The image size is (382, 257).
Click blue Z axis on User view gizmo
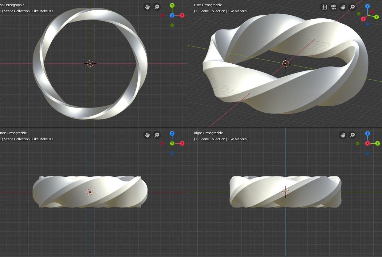368,6
